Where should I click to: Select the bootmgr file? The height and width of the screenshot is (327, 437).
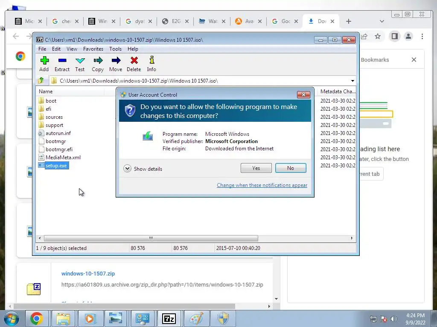(56, 141)
